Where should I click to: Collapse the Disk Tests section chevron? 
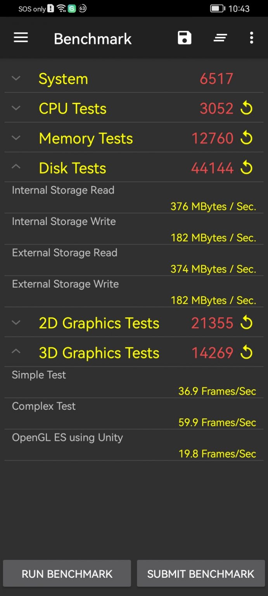coord(16,167)
